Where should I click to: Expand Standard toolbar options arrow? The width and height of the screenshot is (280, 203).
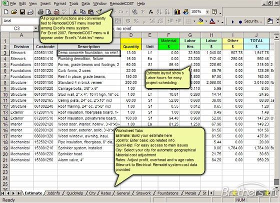tap(220, 13)
